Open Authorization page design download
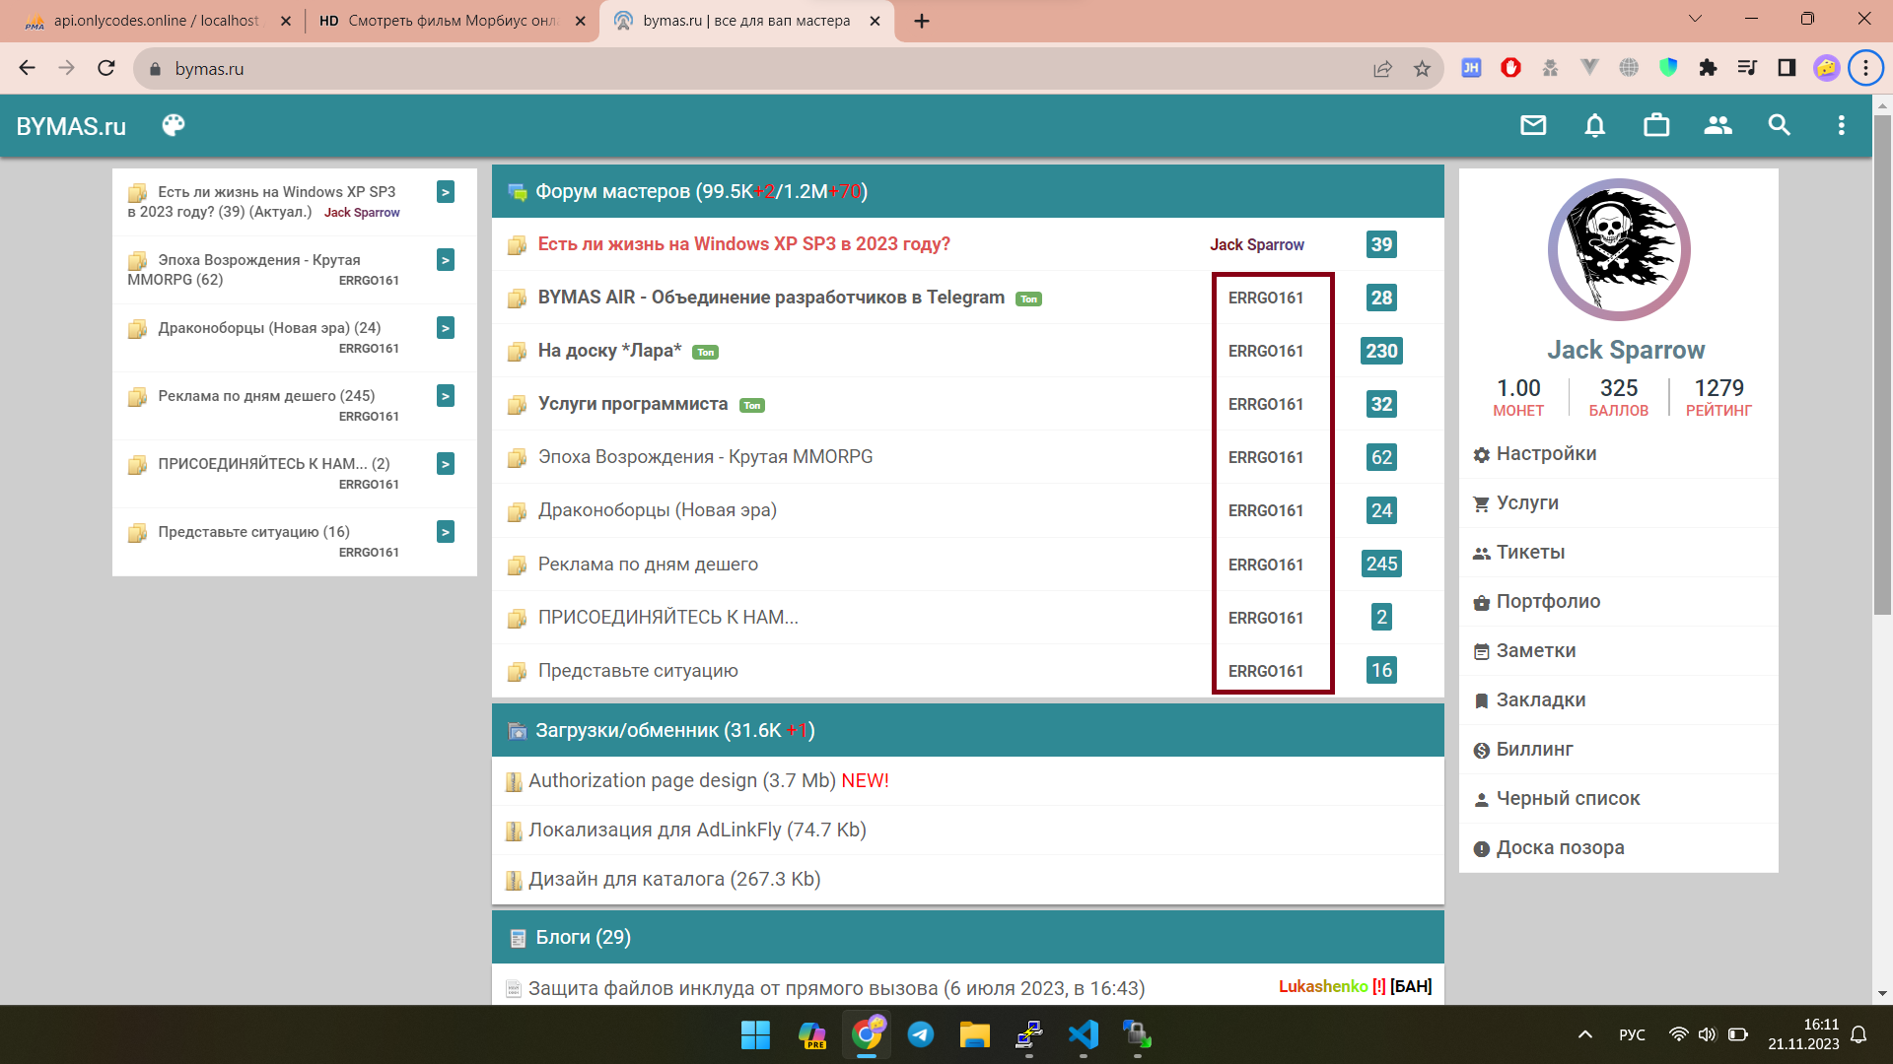 (682, 781)
